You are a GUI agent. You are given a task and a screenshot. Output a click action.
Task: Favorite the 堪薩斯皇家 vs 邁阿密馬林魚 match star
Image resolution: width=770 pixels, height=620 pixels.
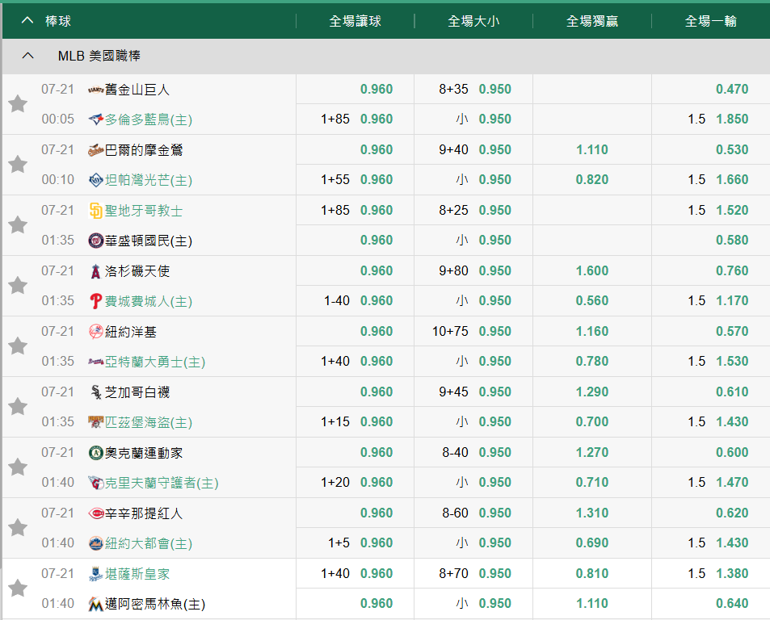18,589
